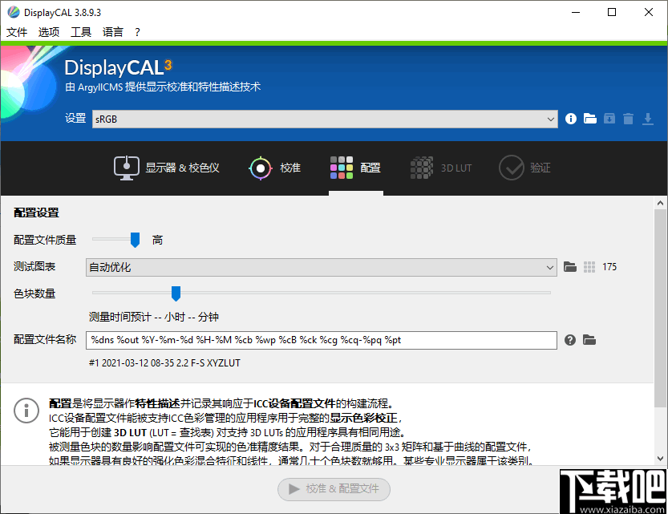Click the 3D LUT tab icon
This screenshot has height=514, width=668.
point(420,168)
